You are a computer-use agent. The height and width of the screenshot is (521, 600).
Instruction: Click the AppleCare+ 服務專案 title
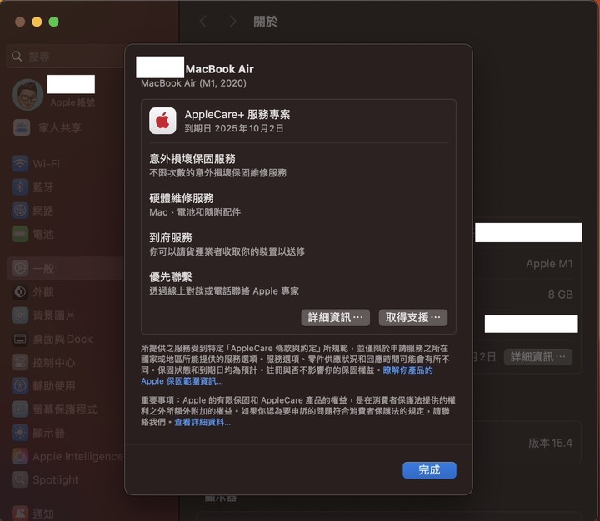237,114
